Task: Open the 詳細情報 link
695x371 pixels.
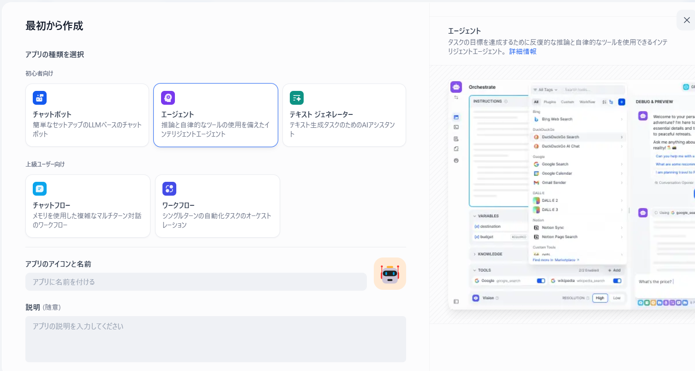Action: point(522,52)
